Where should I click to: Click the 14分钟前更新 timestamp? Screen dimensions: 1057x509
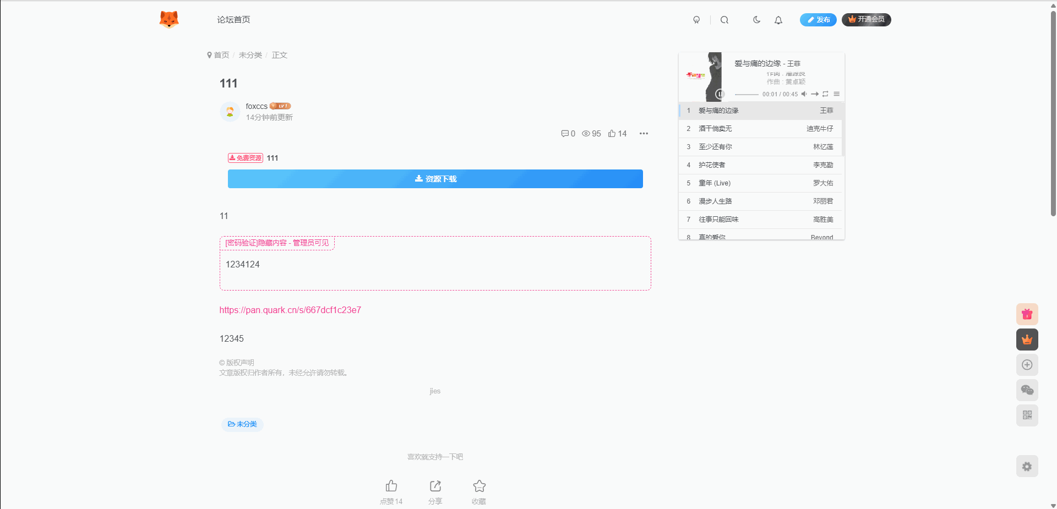[x=269, y=117]
